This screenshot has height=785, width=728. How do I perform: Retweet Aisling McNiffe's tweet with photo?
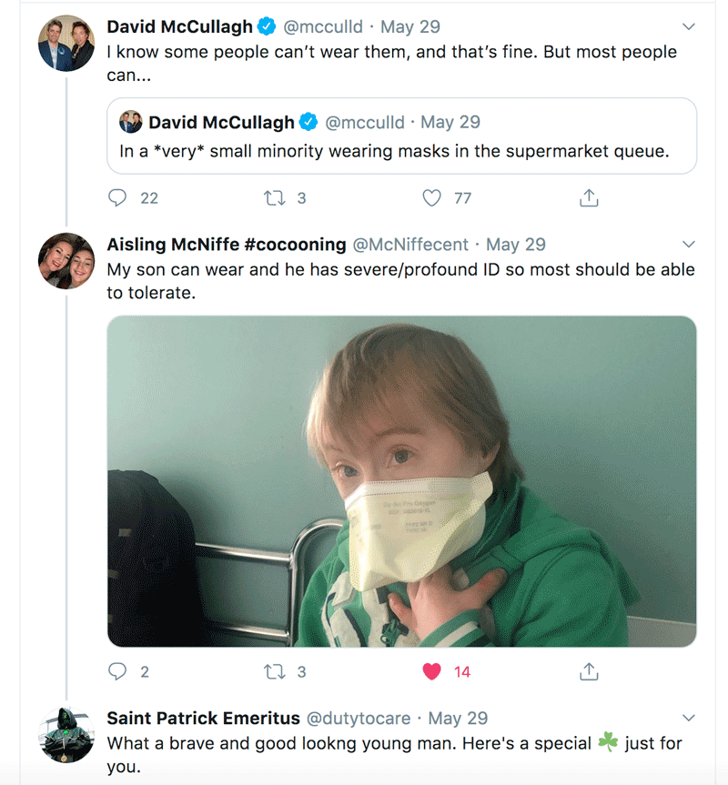tap(275, 672)
